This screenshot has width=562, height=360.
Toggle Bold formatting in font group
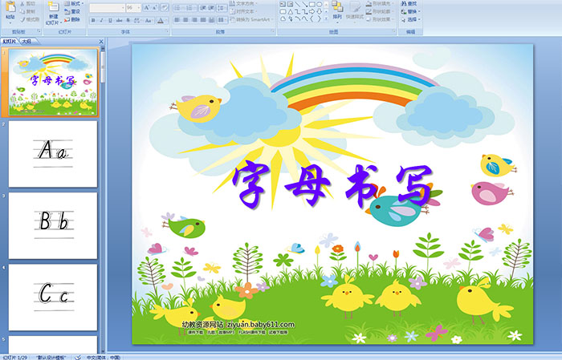(x=92, y=19)
